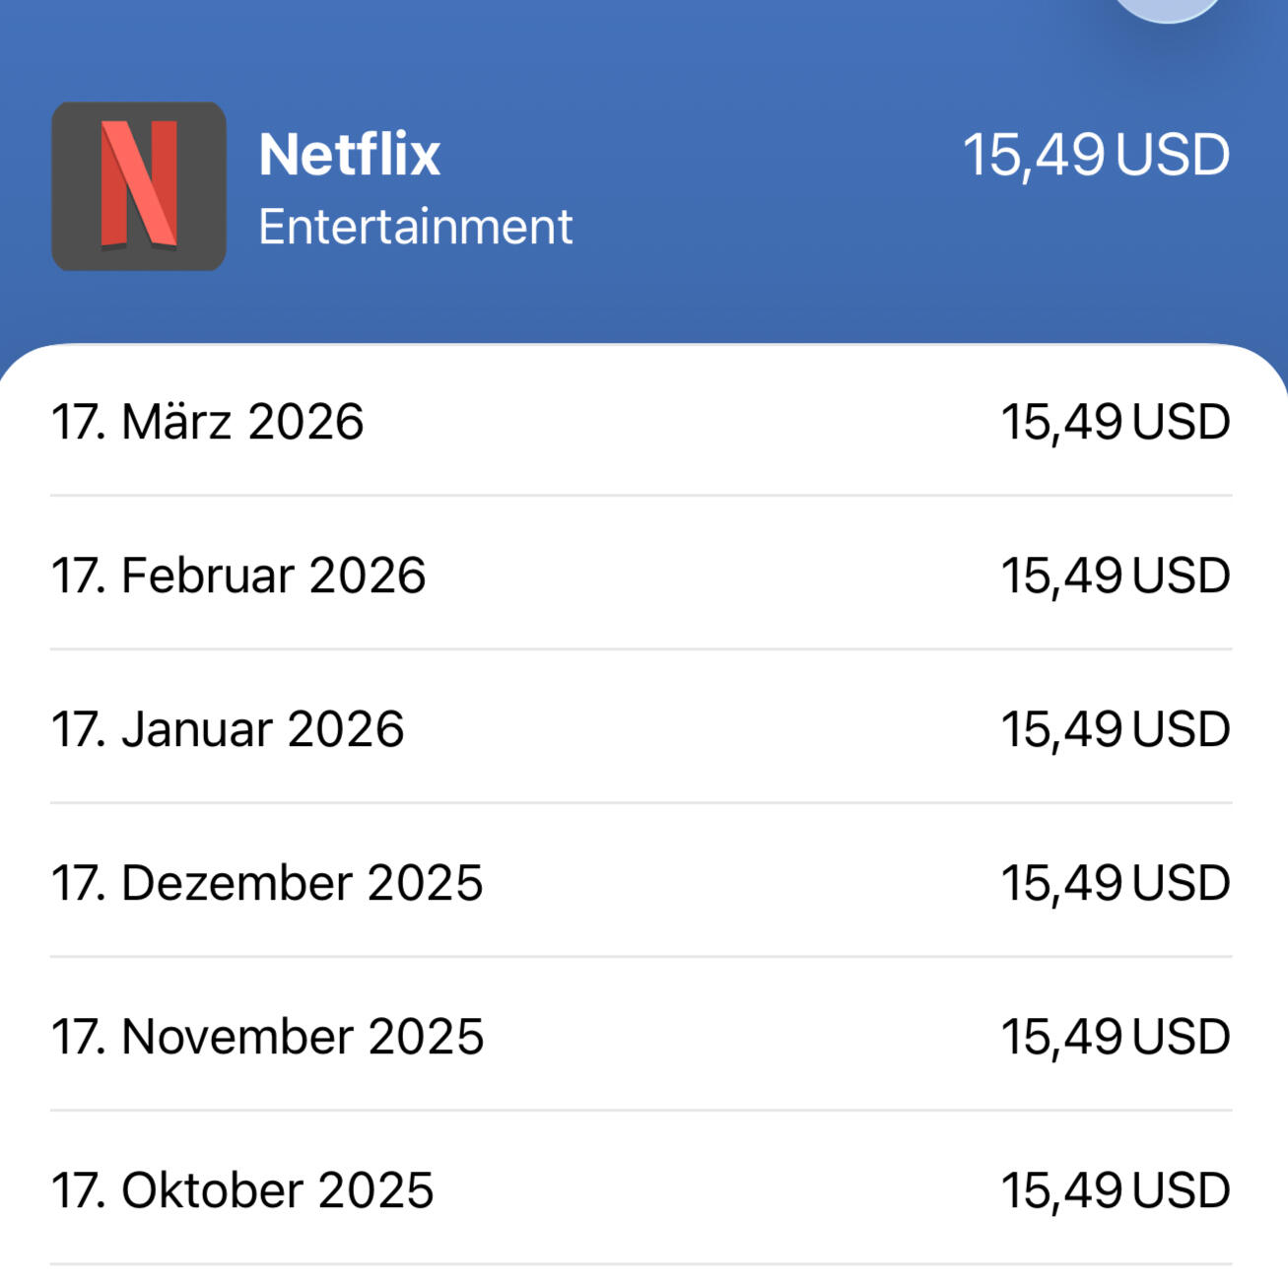Open the 17. März 2026 payment entry

208,422
